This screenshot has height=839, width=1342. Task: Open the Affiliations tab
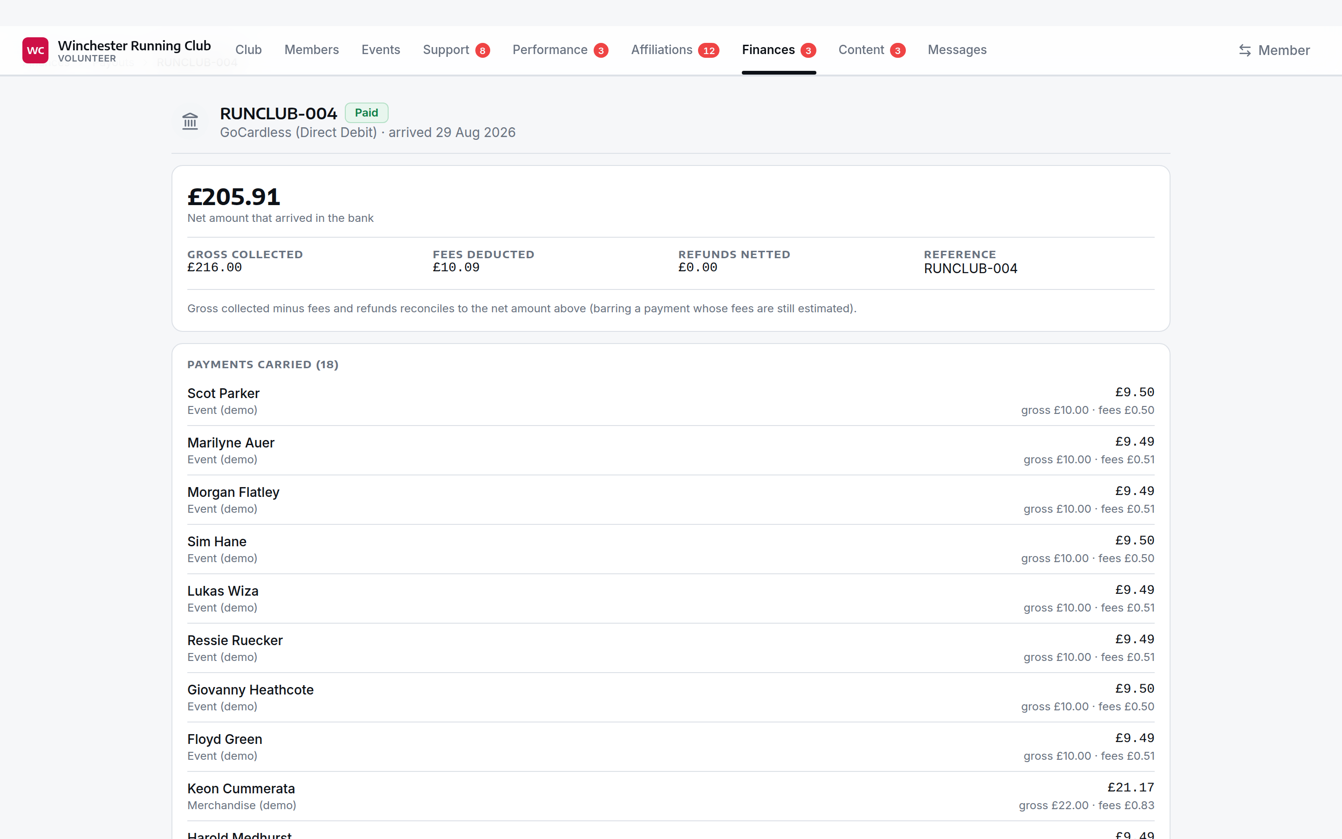[675, 50]
